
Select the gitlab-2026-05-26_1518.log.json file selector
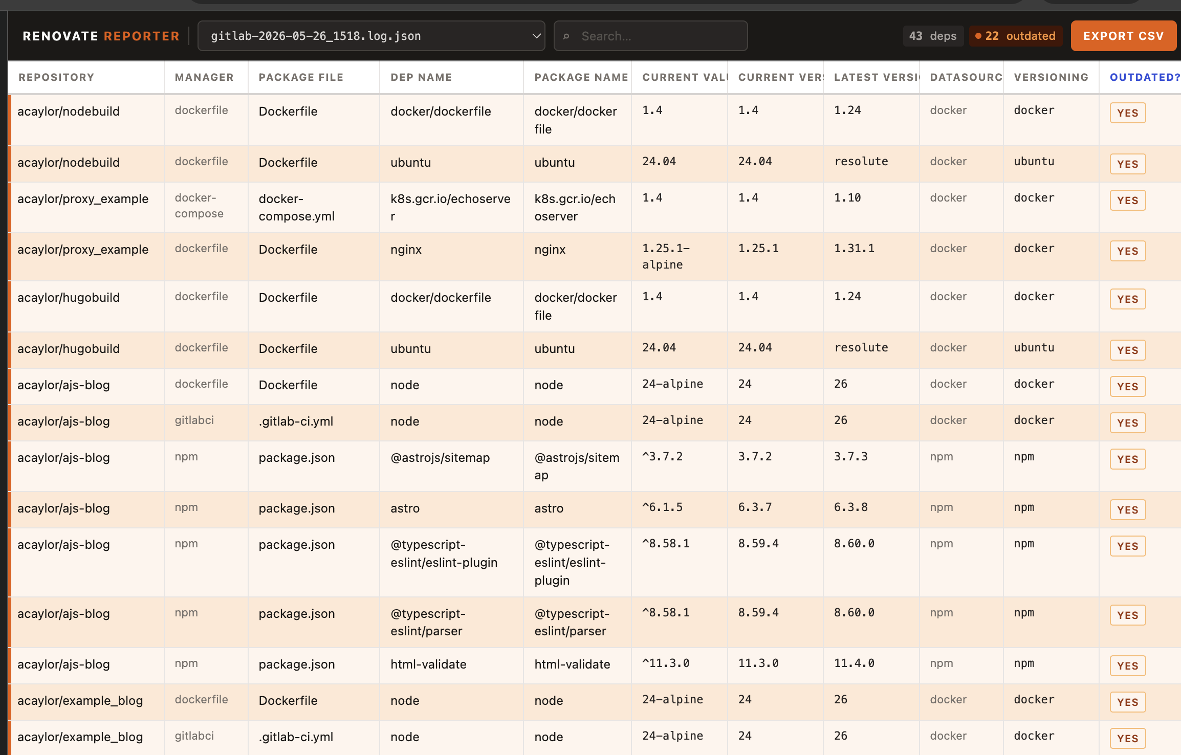coord(371,36)
